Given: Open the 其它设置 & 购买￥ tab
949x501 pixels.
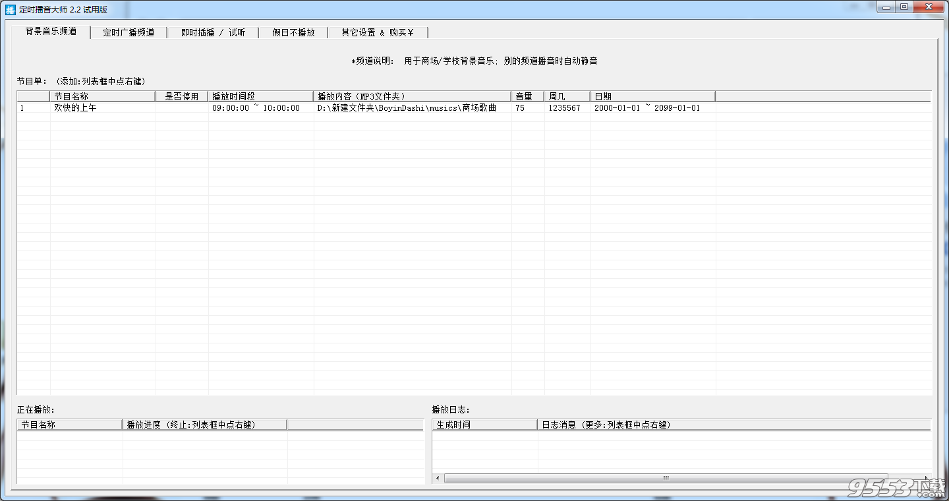Looking at the screenshot, I should (378, 32).
